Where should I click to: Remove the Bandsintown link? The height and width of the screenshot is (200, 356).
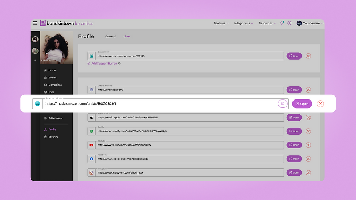click(308, 56)
